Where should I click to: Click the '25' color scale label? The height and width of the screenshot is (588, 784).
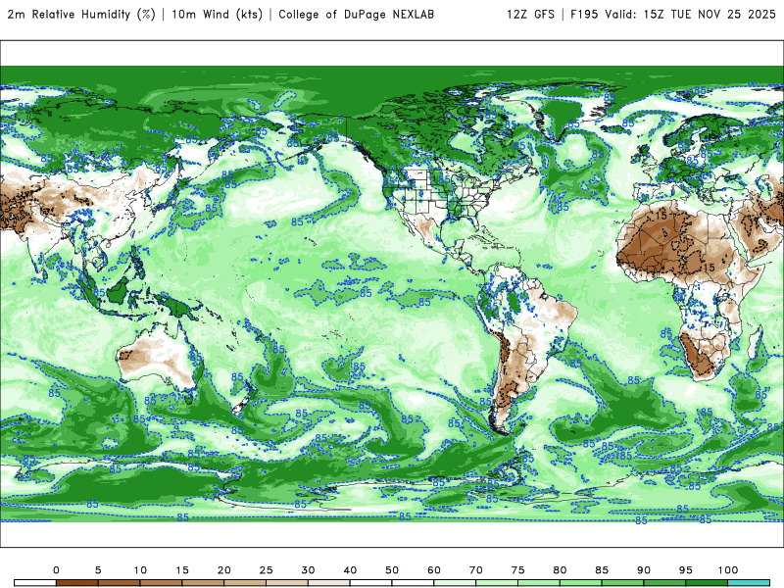coord(266,570)
